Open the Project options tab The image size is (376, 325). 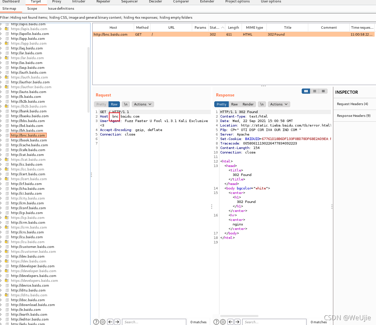[x=237, y=1]
